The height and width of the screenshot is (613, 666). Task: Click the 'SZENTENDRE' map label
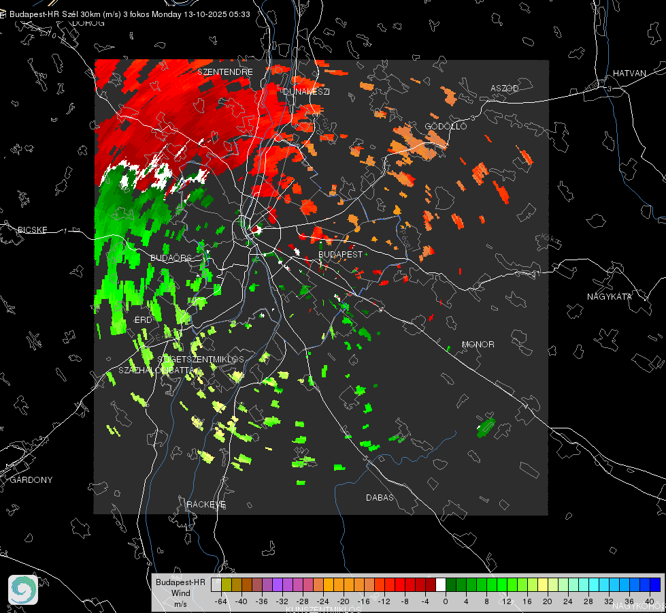coord(225,72)
